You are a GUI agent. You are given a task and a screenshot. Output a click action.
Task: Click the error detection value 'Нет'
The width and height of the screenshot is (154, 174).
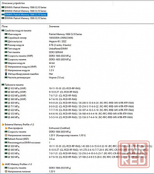(x=51, y=74)
